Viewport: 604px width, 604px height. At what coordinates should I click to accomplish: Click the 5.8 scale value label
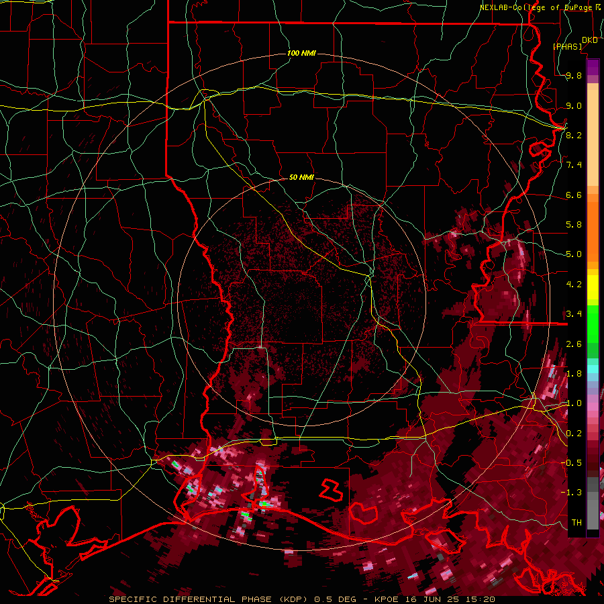tap(574, 224)
